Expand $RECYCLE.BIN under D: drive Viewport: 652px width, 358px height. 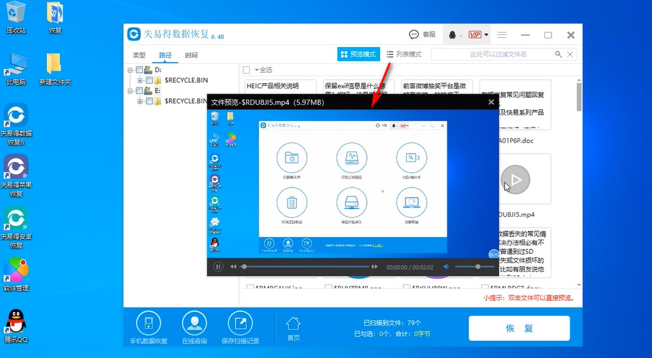point(140,80)
